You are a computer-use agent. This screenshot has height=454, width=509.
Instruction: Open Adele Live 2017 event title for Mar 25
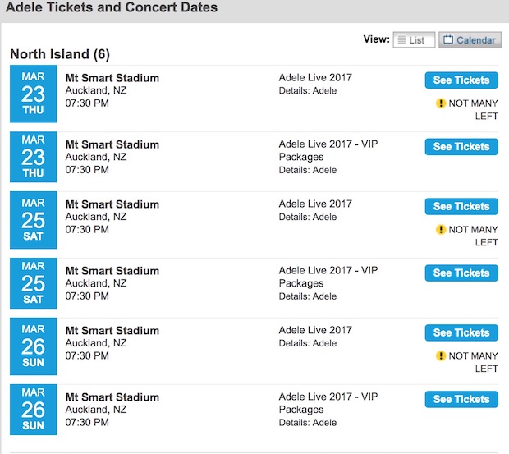[x=315, y=204]
